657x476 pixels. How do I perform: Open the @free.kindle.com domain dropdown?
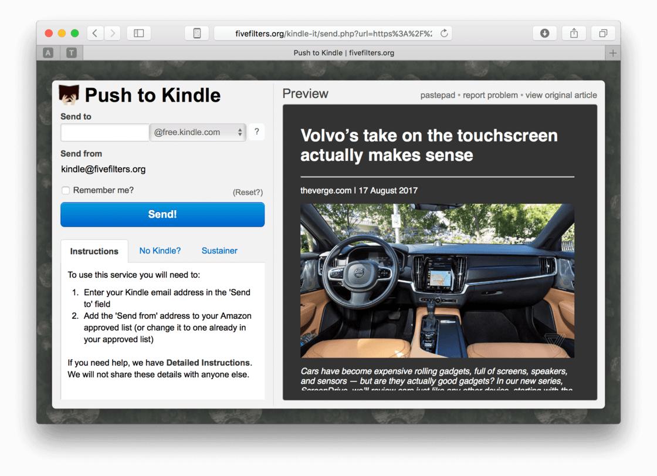click(x=198, y=132)
